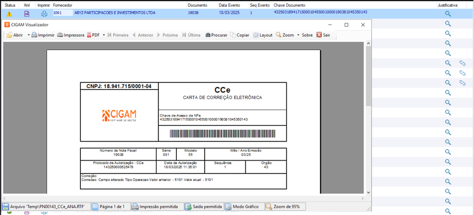Open the purple Xml icon in the ABYZ row
Screen dimensions: 474x215
[x=27, y=13]
